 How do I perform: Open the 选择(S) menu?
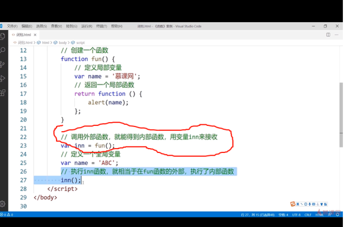point(41,26)
